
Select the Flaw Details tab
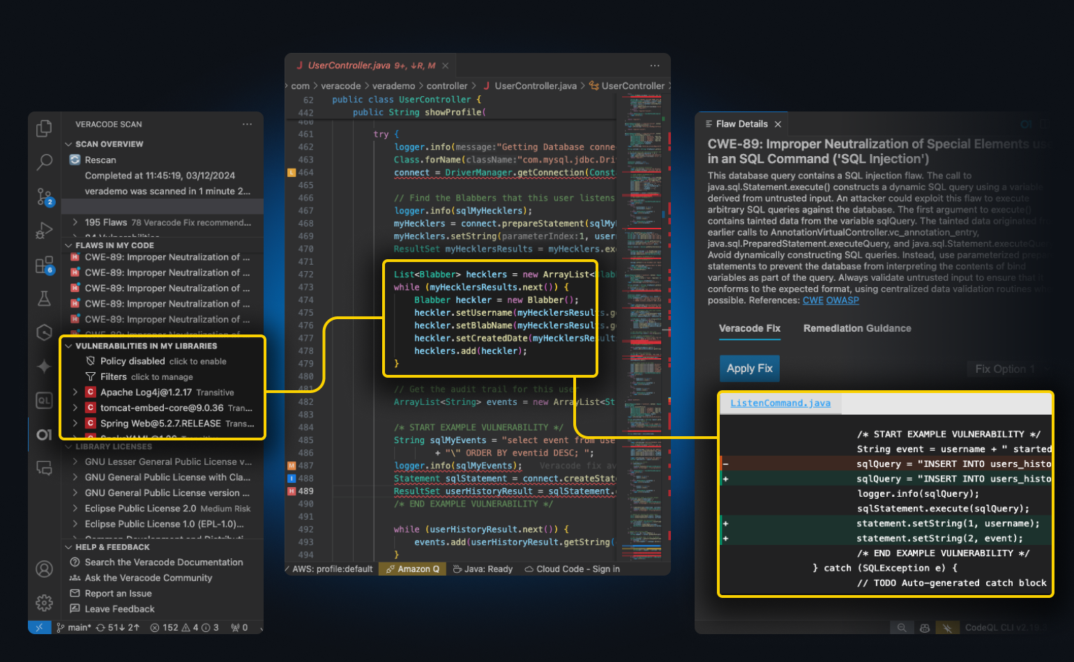pos(741,124)
